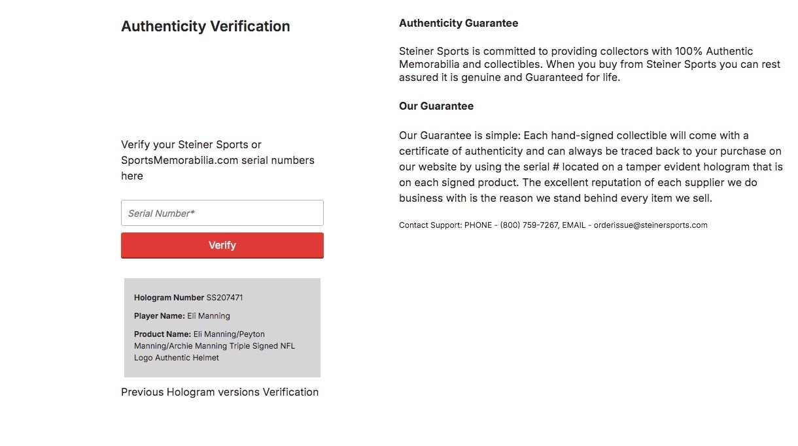Click the Authenticity Guarantee heading
Screen dimensions: 798x446
point(458,24)
